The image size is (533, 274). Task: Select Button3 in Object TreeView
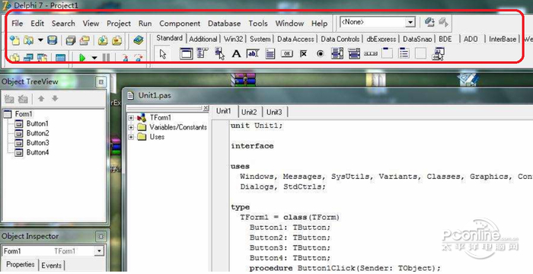(x=38, y=142)
